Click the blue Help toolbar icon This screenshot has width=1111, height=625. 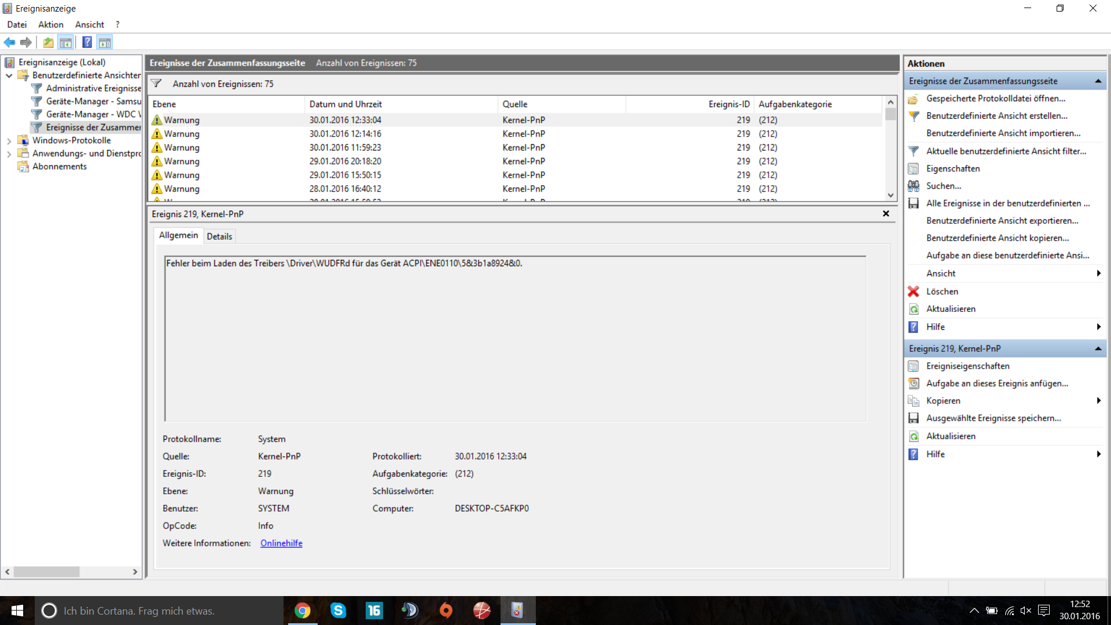(x=87, y=42)
